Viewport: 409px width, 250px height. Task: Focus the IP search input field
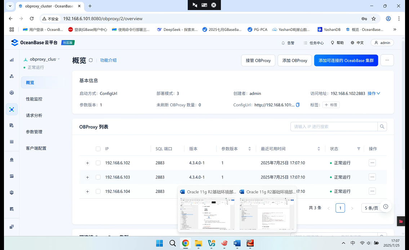[x=334, y=126]
